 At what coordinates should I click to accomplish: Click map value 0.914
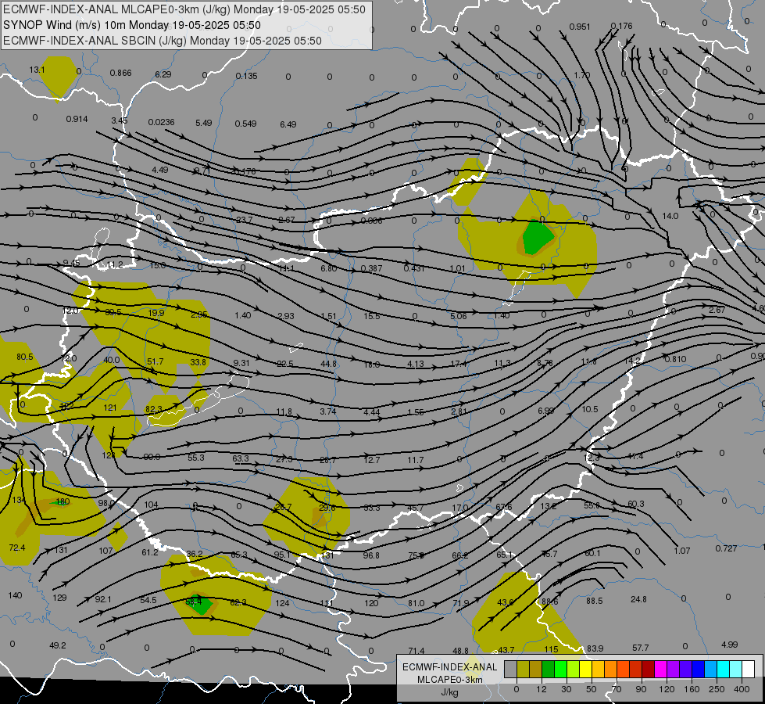[77, 119]
